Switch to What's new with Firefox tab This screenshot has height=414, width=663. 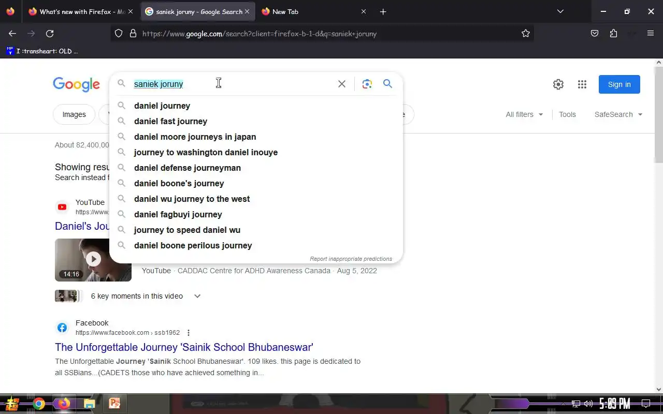click(81, 11)
